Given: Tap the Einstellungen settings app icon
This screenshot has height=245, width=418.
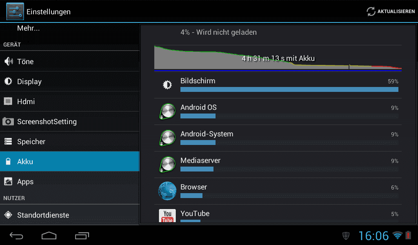Looking at the screenshot, I should pos(15,11).
